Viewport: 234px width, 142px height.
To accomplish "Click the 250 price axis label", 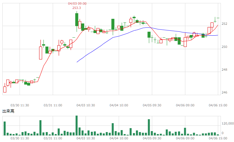I will (x=224, y=47).
